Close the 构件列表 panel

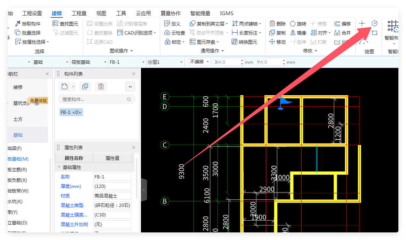[x=134, y=74]
